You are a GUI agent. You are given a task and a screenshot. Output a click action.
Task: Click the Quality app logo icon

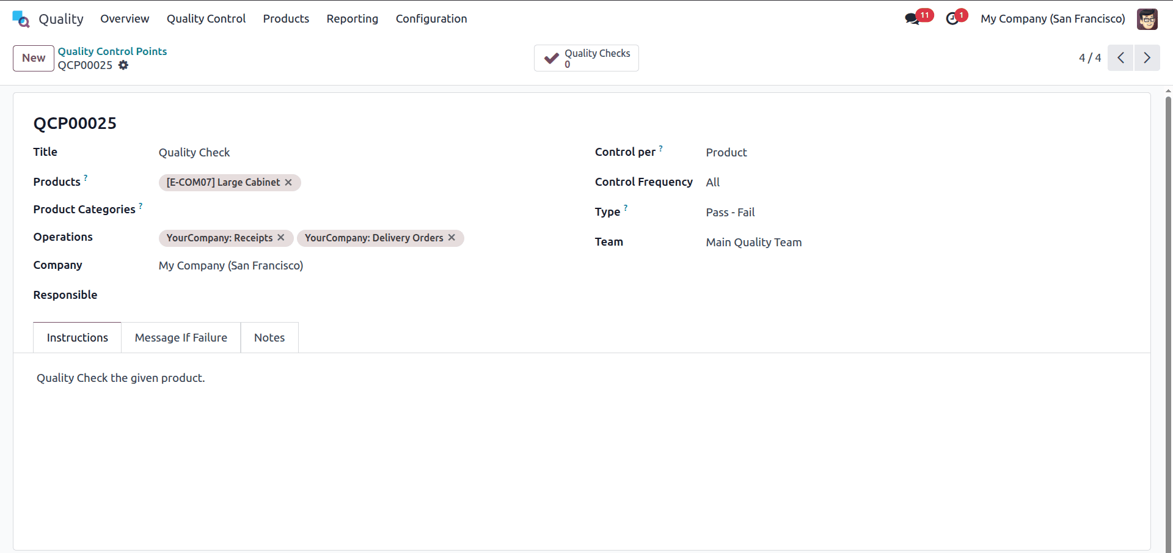tap(20, 18)
